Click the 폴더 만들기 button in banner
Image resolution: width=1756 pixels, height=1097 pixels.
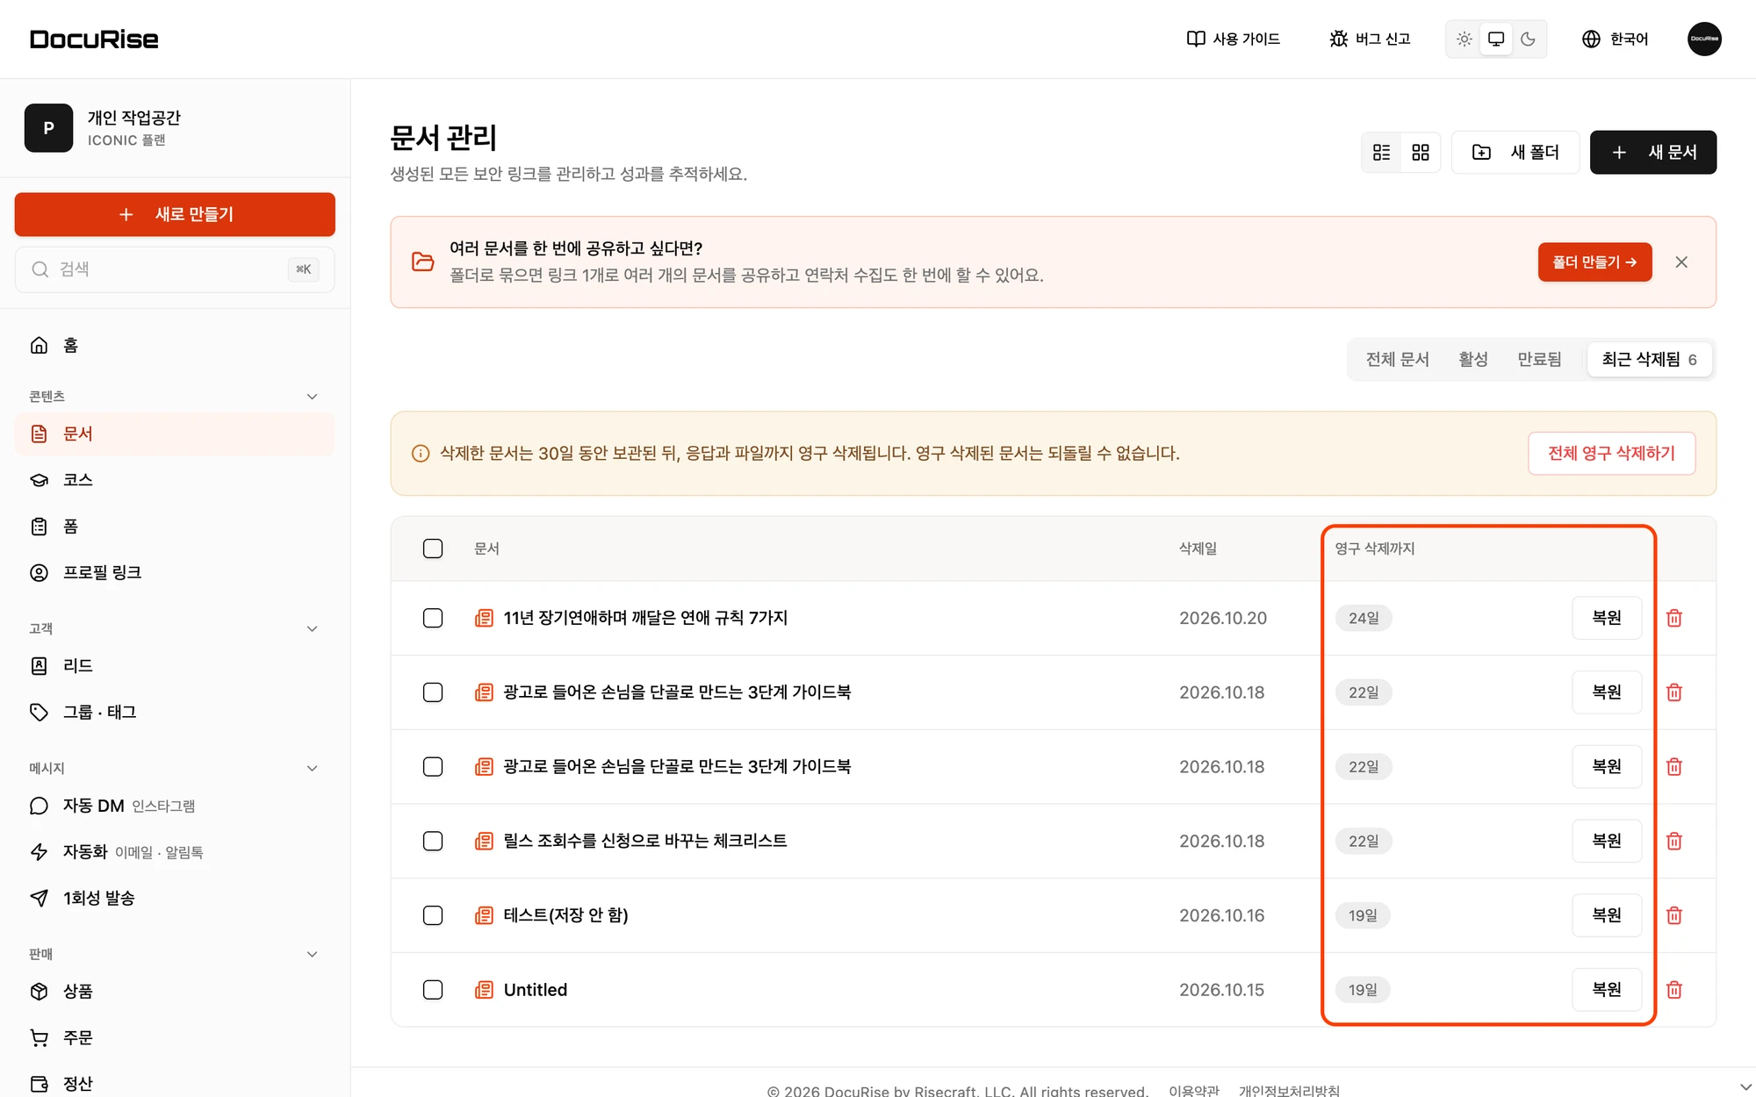1594,262
